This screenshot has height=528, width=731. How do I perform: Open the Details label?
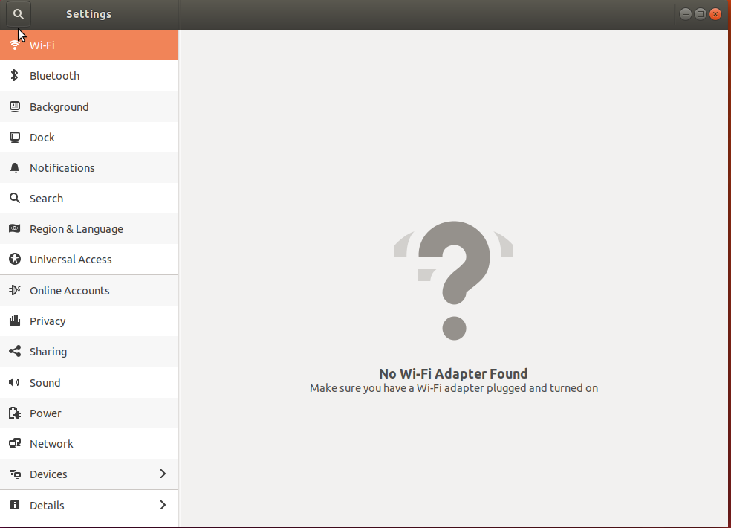coord(47,506)
